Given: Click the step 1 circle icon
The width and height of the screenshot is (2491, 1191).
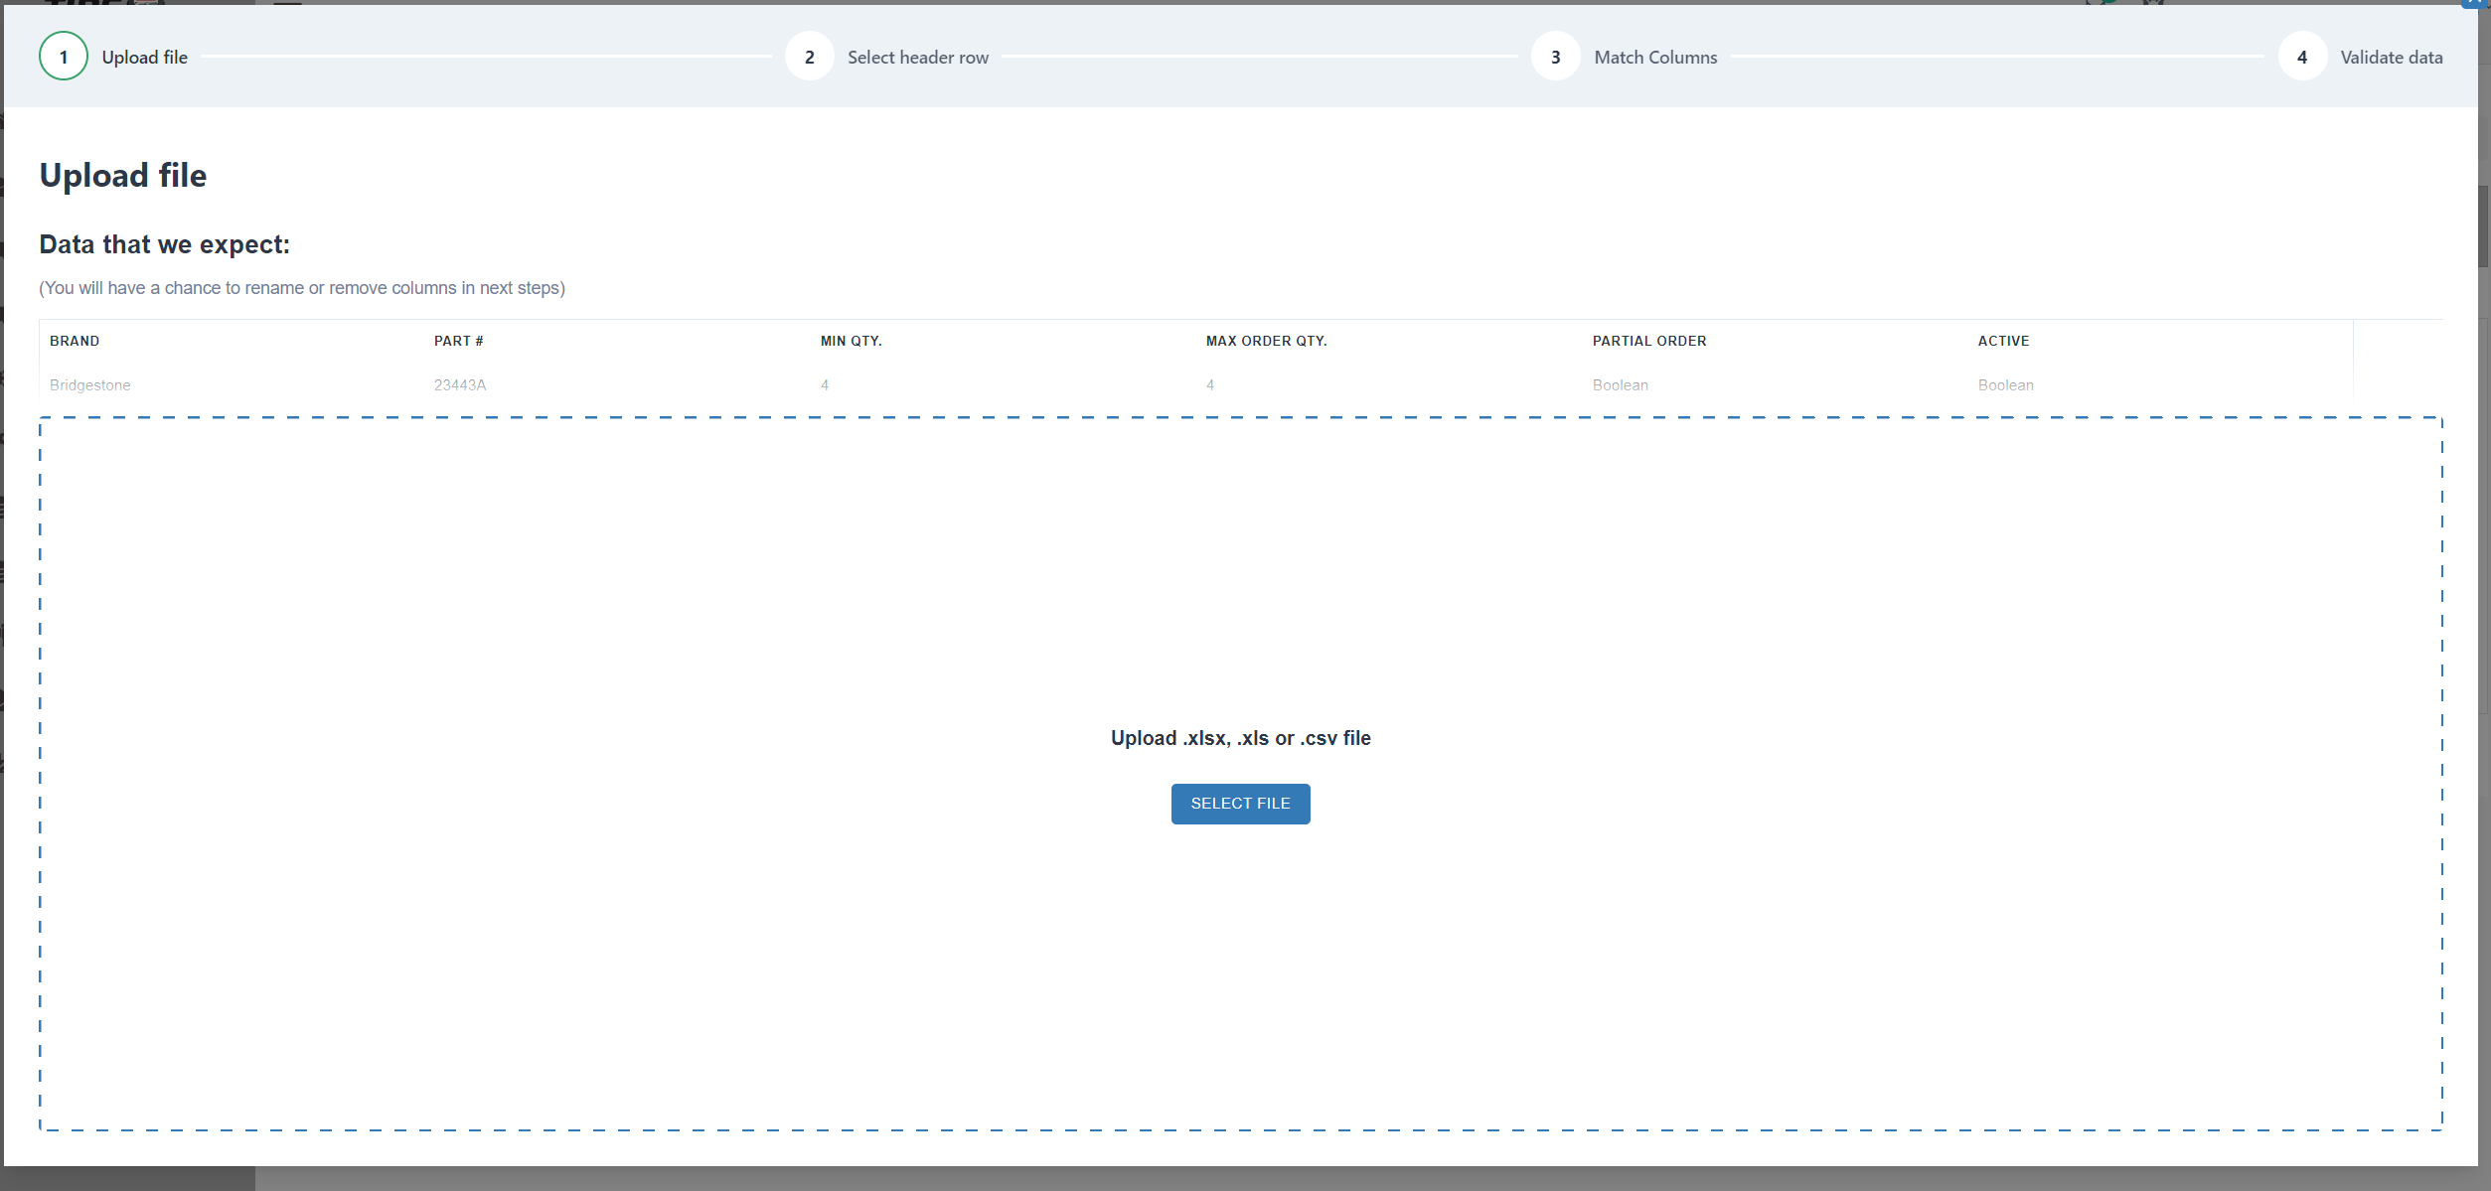Looking at the screenshot, I should coord(64,57).
